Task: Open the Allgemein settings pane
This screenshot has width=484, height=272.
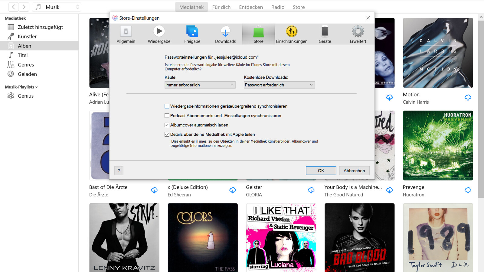Action: (x=126, y=34)
